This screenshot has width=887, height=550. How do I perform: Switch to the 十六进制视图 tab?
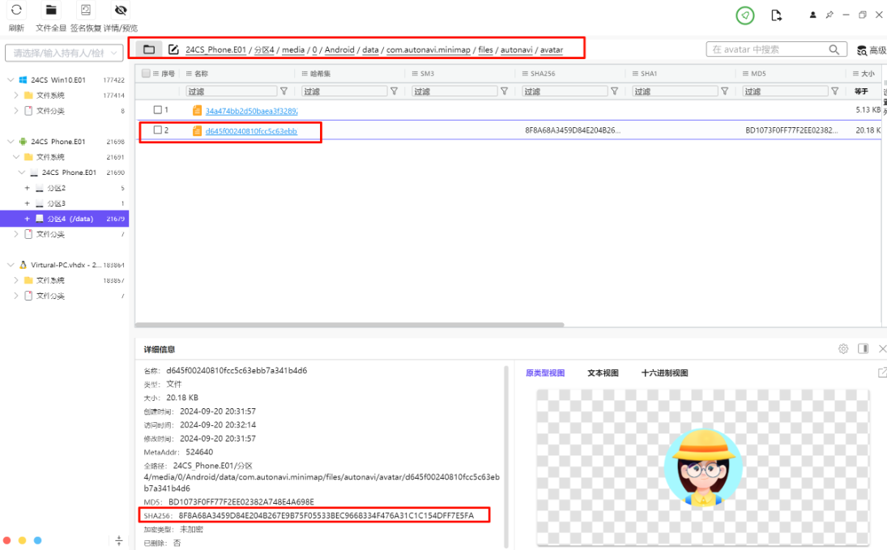[664, 373]
